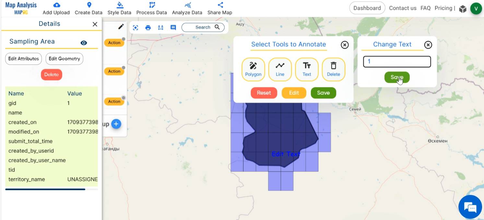Click the map Search box
Image resolution: width=484 pixels, height=220 pixels.
(203, 27)
